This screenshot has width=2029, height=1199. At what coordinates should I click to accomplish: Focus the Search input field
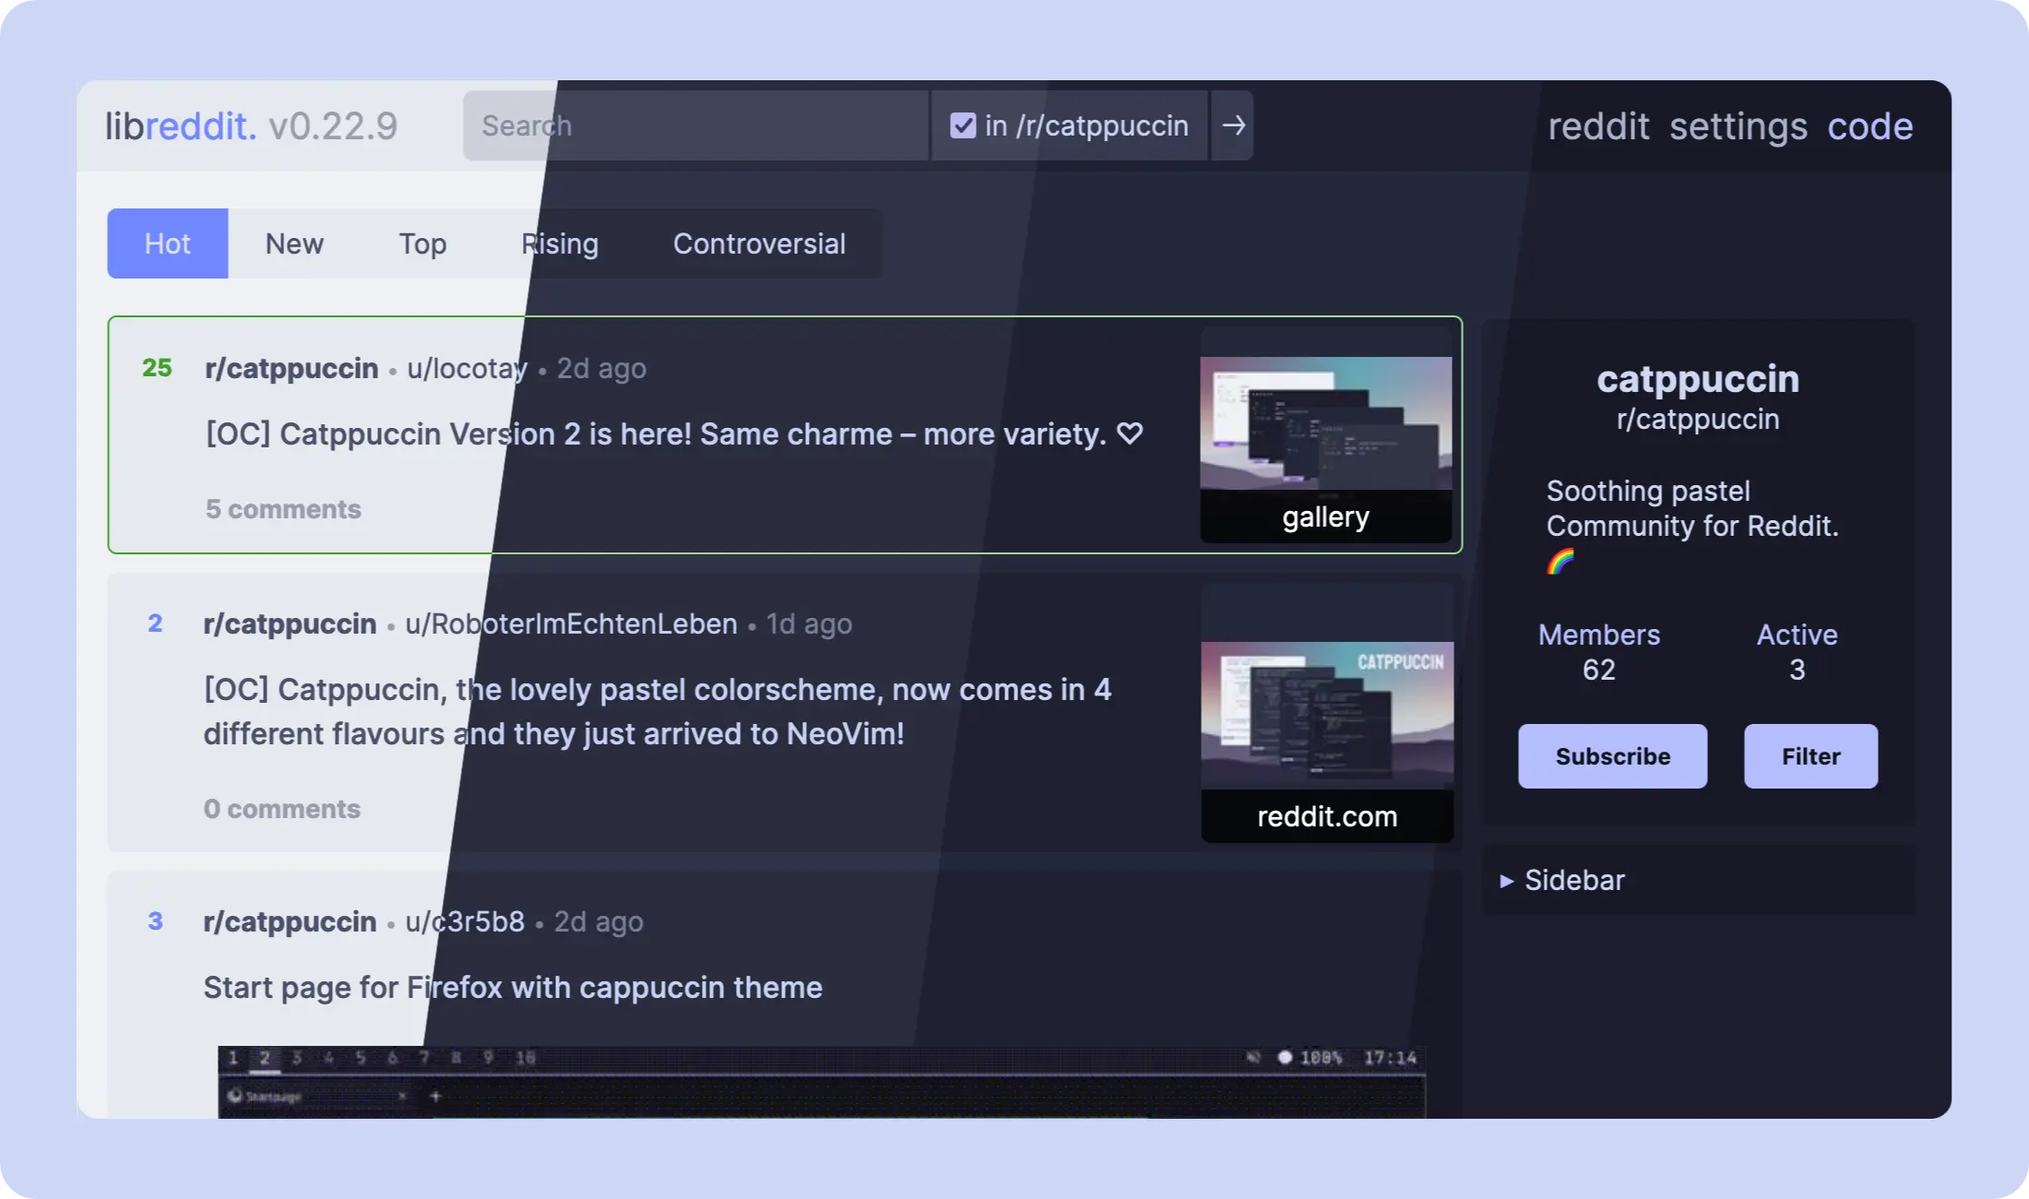click(696, 125)
